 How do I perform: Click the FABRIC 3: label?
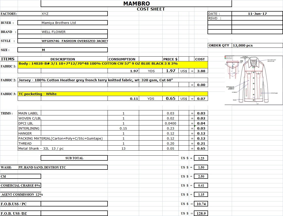click(8, 94)
